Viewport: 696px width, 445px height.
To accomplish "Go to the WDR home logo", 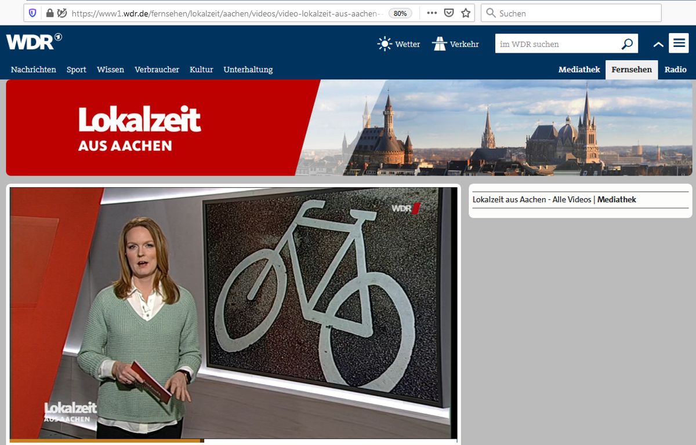I will coord(34,42).
